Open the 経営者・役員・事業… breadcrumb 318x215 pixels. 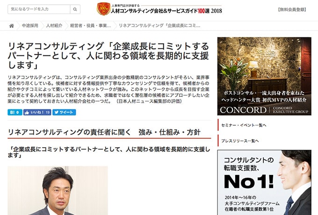(x=90, y=26)
